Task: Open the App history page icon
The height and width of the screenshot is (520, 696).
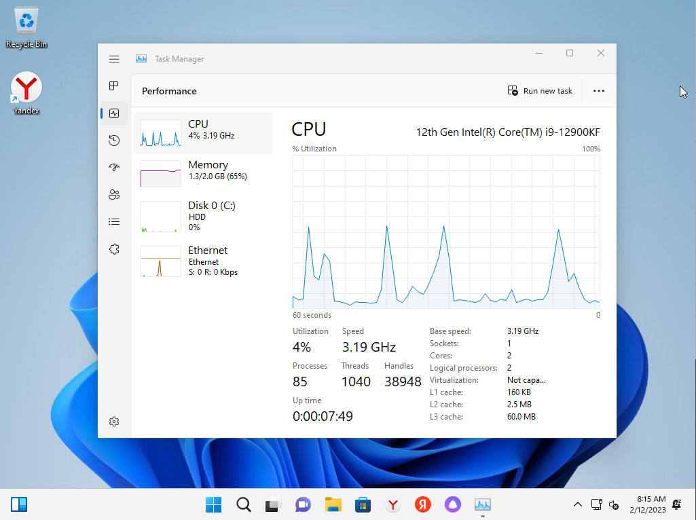Action: tap(114, 141)
